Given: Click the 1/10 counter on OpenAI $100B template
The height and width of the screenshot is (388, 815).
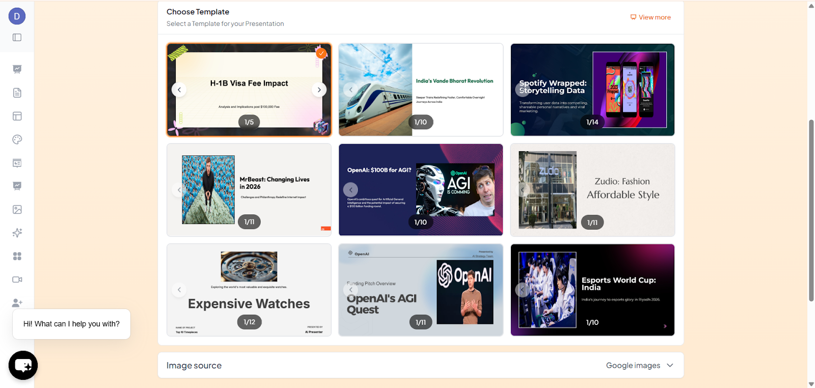Looking at the screenshot, I should coord(421,223).
